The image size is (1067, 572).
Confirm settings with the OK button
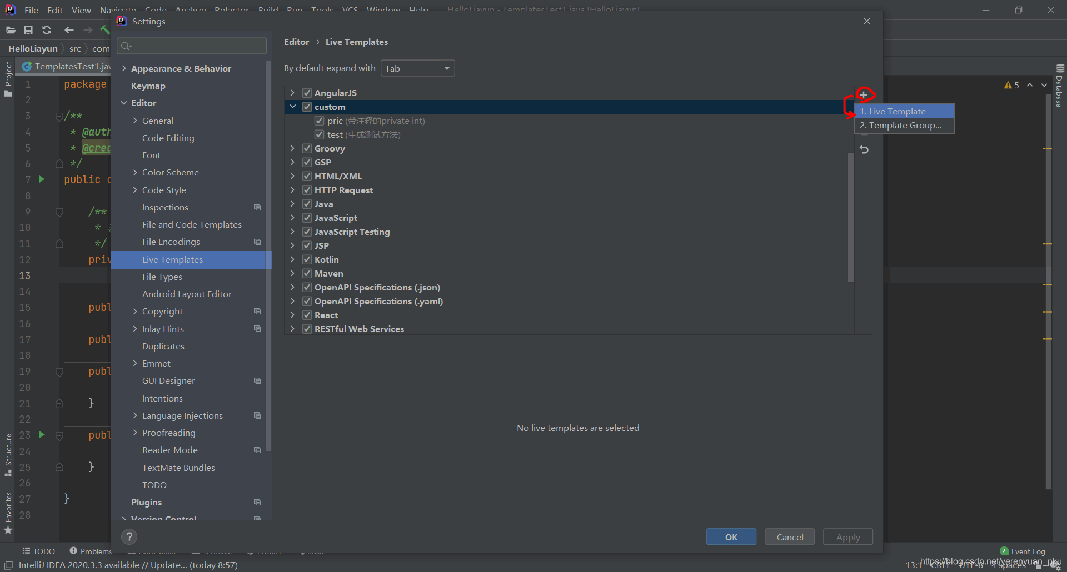tap(731, 537)
